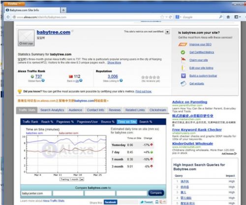Viewport: 246px width, 205px height.
Task: Select the Bounce % chart tab
Action: coord(108,122)
